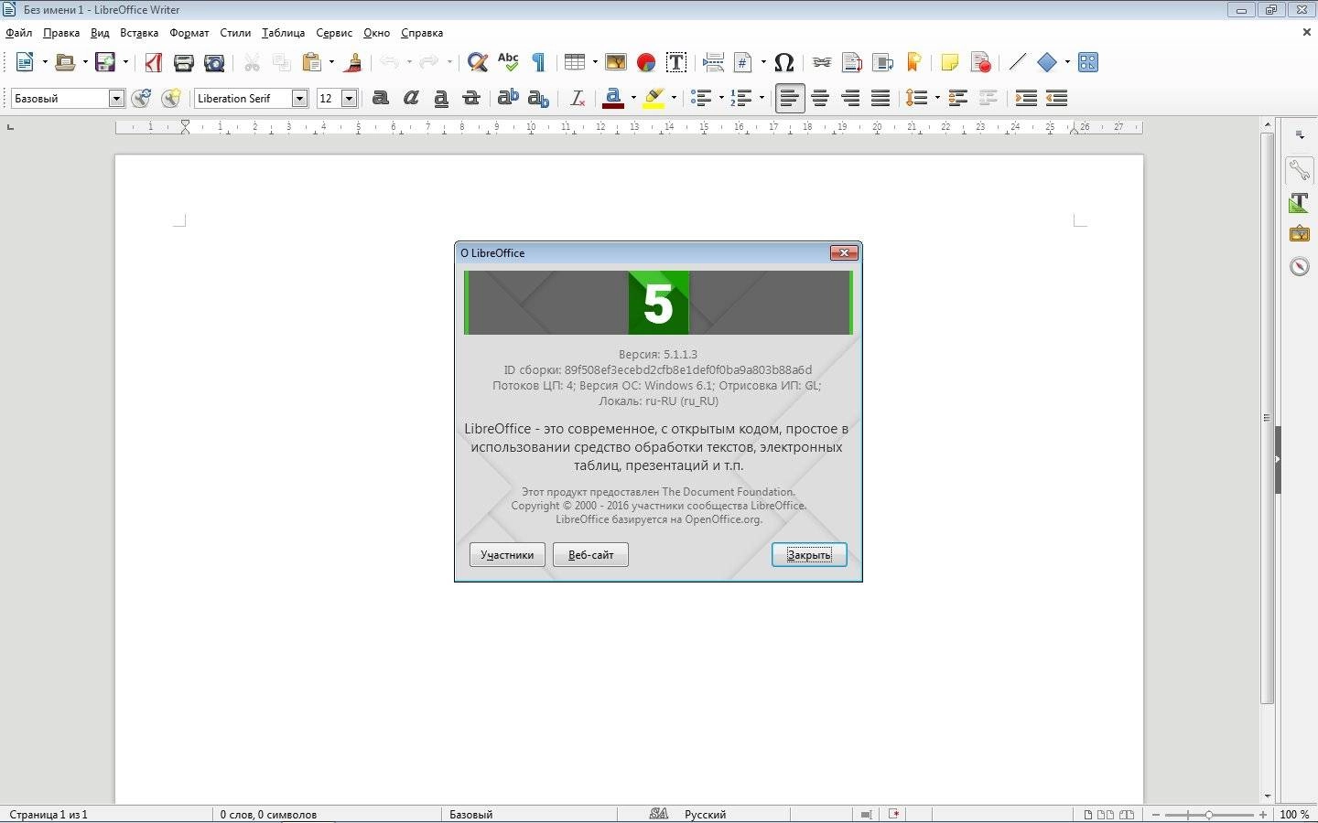The height and width of the screenshot is (823, 1318).
Task: Click the Закрыть button
Action: (x=809, y=555)
